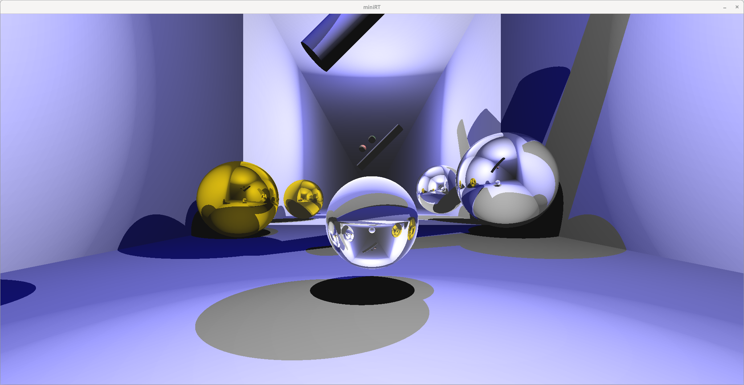Select the large gold sphere
The image size is (744, 385).
tap(237, 199)
